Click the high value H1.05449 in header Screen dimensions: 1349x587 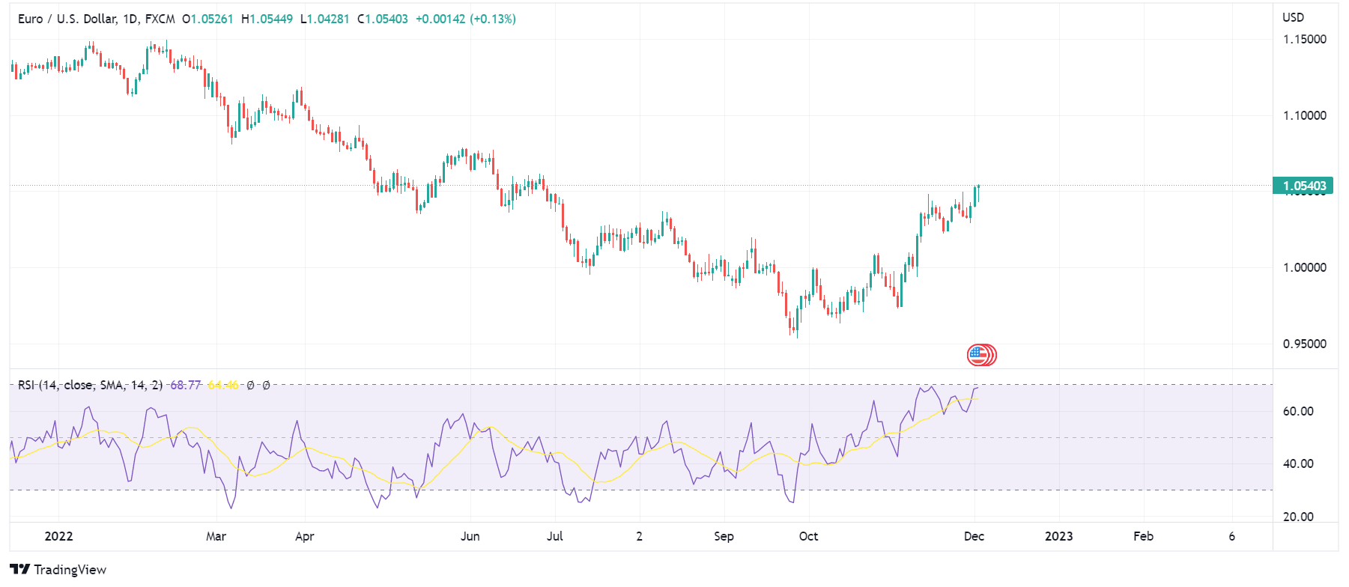point(267,19)
